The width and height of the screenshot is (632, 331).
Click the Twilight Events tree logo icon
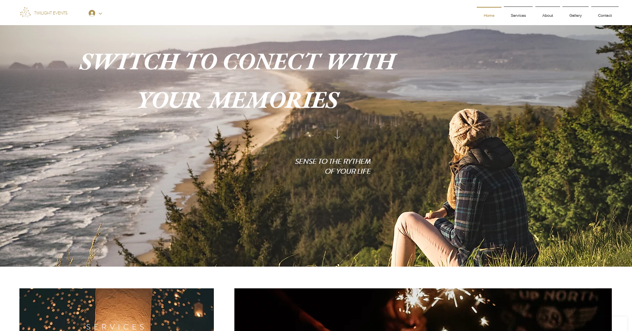(x=25, y=13)
